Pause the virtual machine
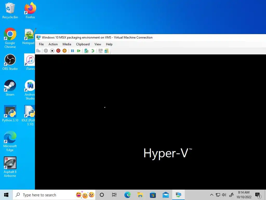Image resolution: width=266 pixels, height=200 pixels. pos(72,51)
